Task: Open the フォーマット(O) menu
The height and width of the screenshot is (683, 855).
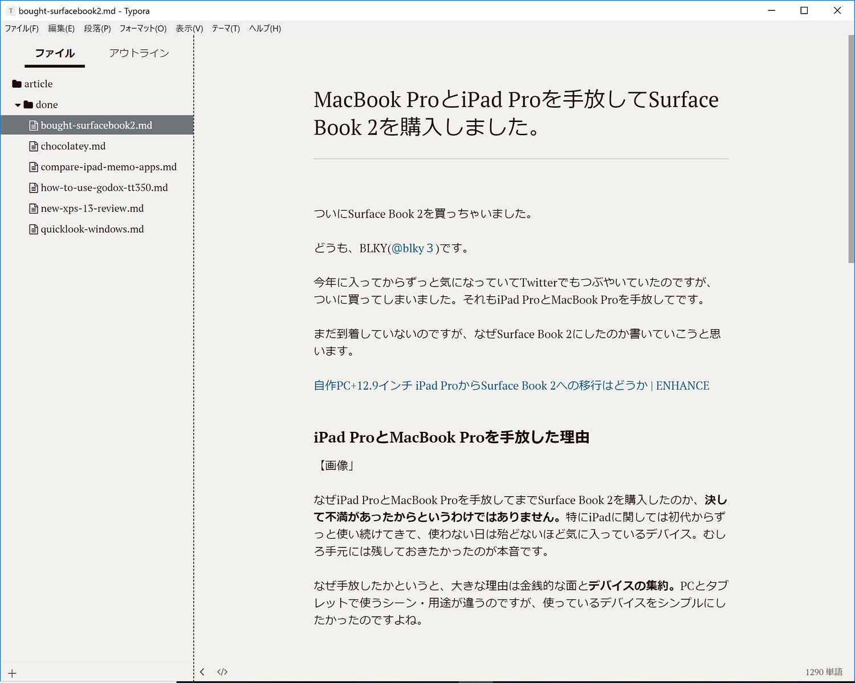Action: (x=142, y=28)
